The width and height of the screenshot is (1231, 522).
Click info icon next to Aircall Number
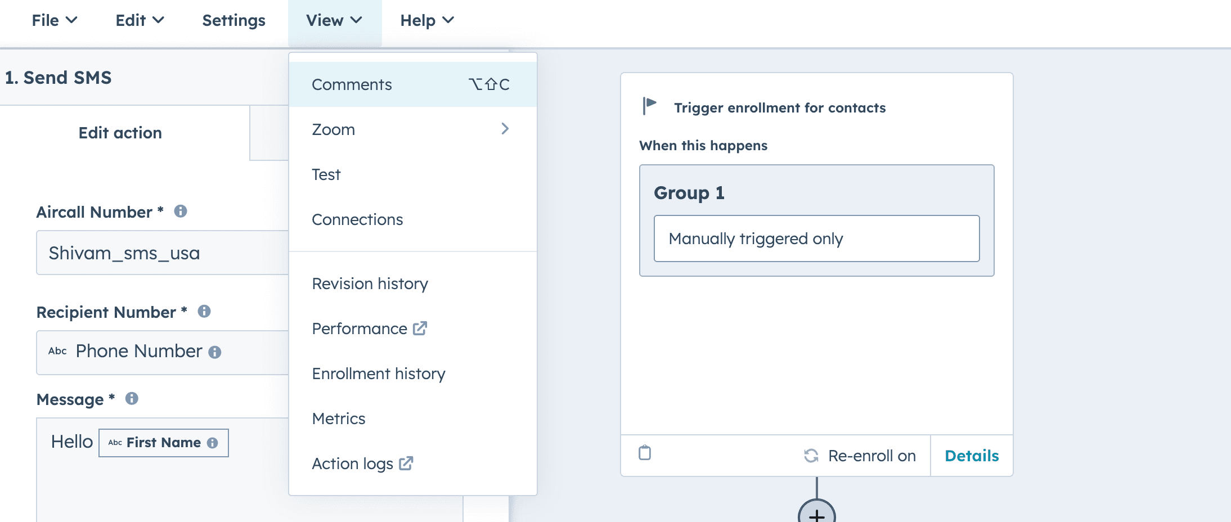180,211
